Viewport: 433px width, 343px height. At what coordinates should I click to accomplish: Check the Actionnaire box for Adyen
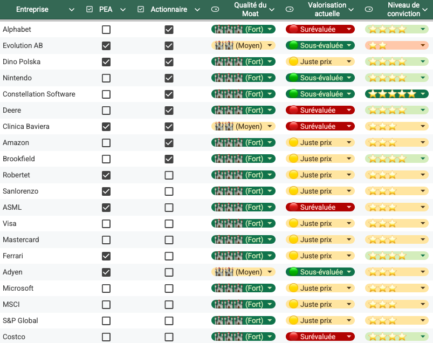point(169,272)
